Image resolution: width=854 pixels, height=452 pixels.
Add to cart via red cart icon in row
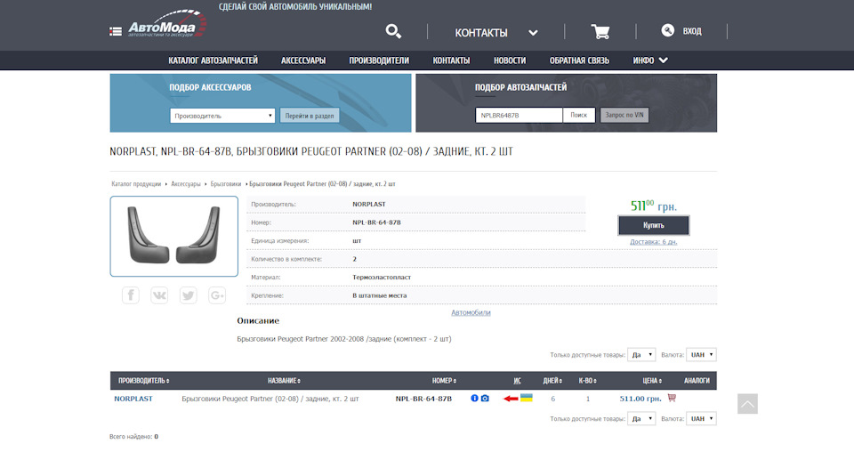click(672, 398)
